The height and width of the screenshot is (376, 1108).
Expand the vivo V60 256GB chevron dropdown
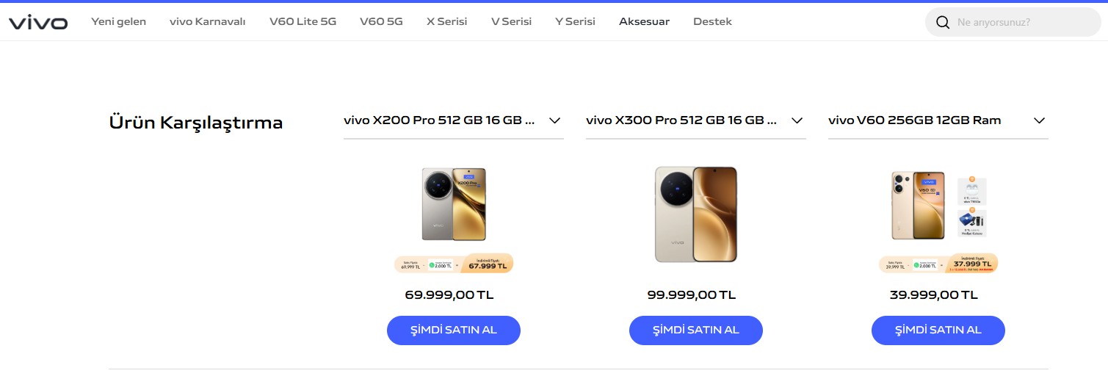[1039, 120]
